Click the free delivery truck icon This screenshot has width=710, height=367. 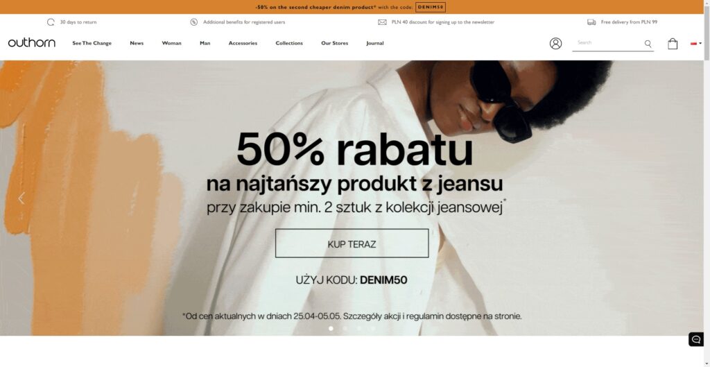pyautogui.click(x=591, y=22)
